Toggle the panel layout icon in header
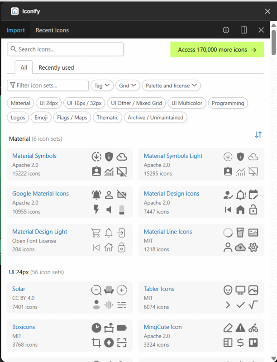This screenshot has height=362, width=277. pos(244,30)
